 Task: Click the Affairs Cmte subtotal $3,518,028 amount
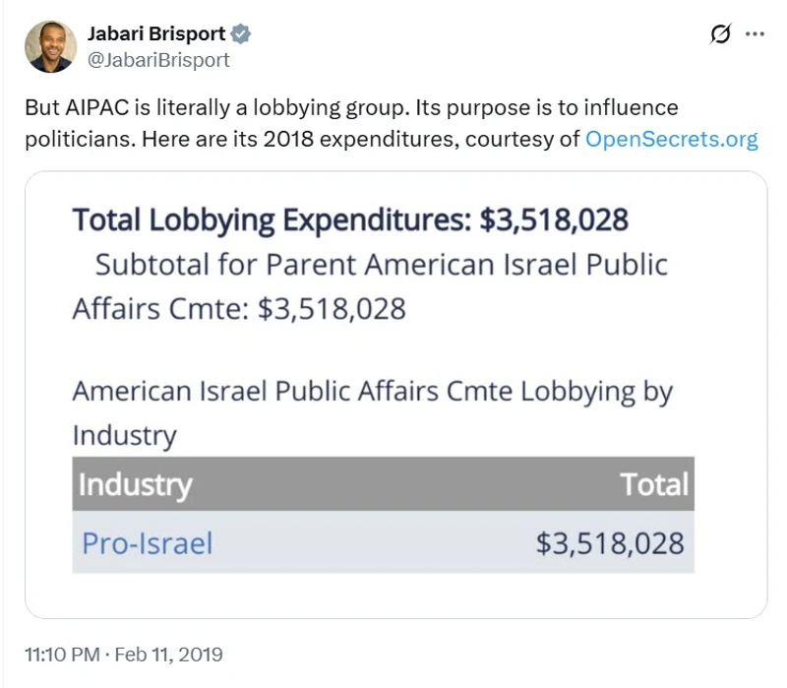332,308
